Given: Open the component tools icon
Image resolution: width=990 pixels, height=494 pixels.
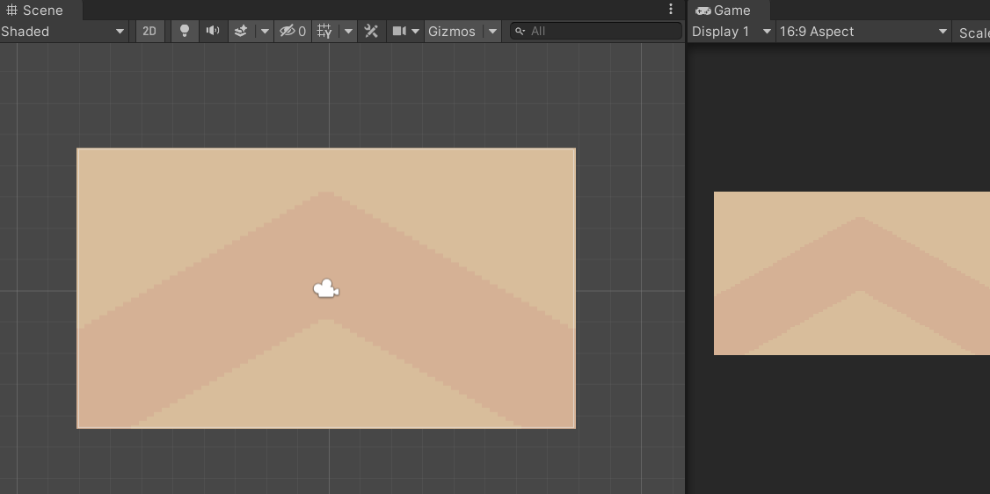Looking at the screenshot, I should click(371, 31).
